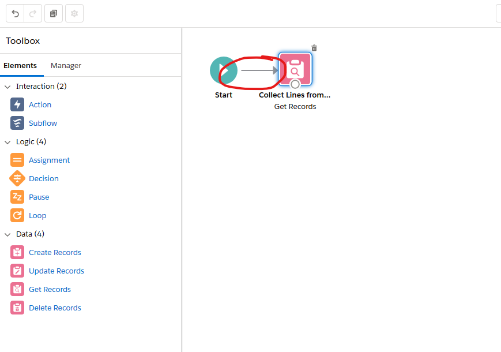Click the Get Records toolbox icon
This screenshot has height=352, width=501.
pos(17,289)
